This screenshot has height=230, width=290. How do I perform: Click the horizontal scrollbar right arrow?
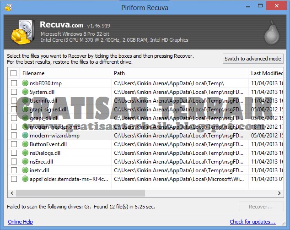point(279,193)
